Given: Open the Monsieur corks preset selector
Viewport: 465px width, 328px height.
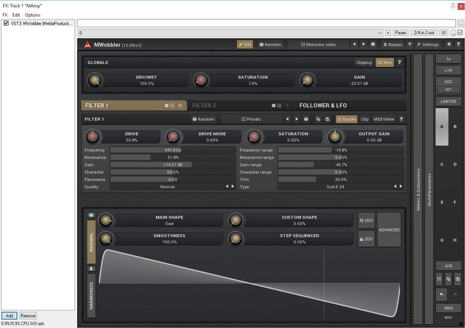Looking at the screenshot, I should pos(318,44).
